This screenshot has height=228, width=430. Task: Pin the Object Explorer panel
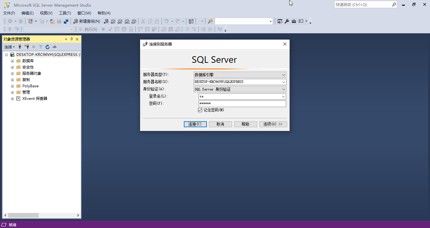coord(72,39)
